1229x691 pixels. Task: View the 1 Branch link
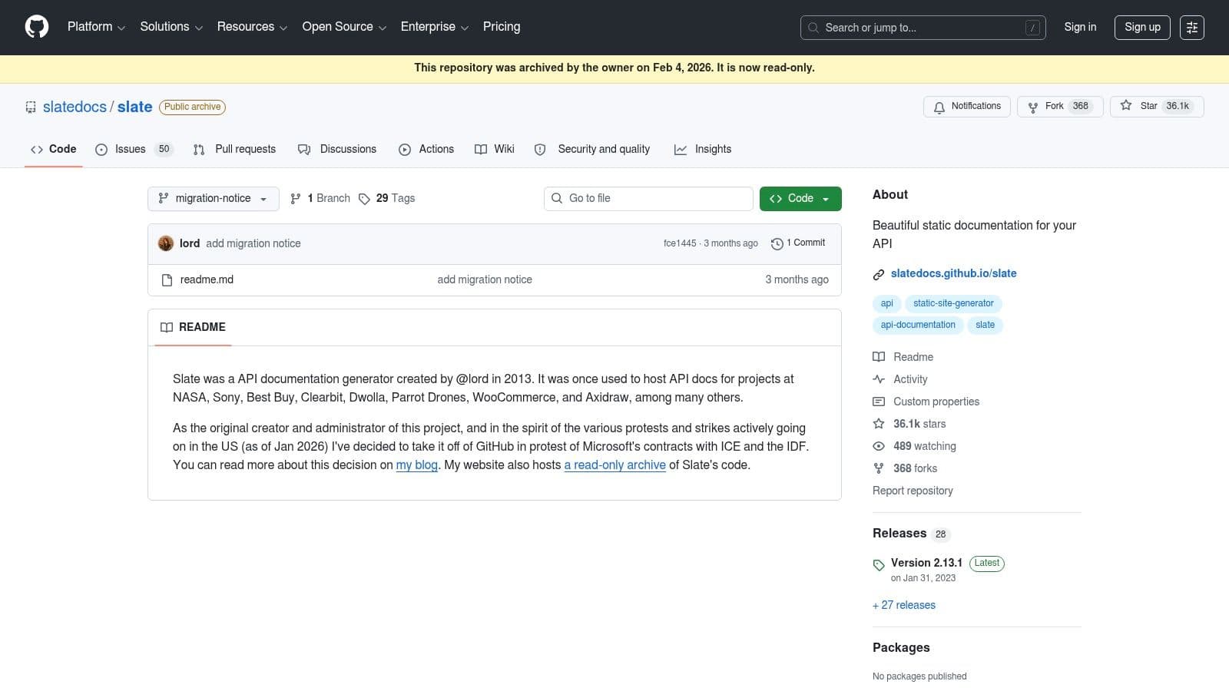320,198
